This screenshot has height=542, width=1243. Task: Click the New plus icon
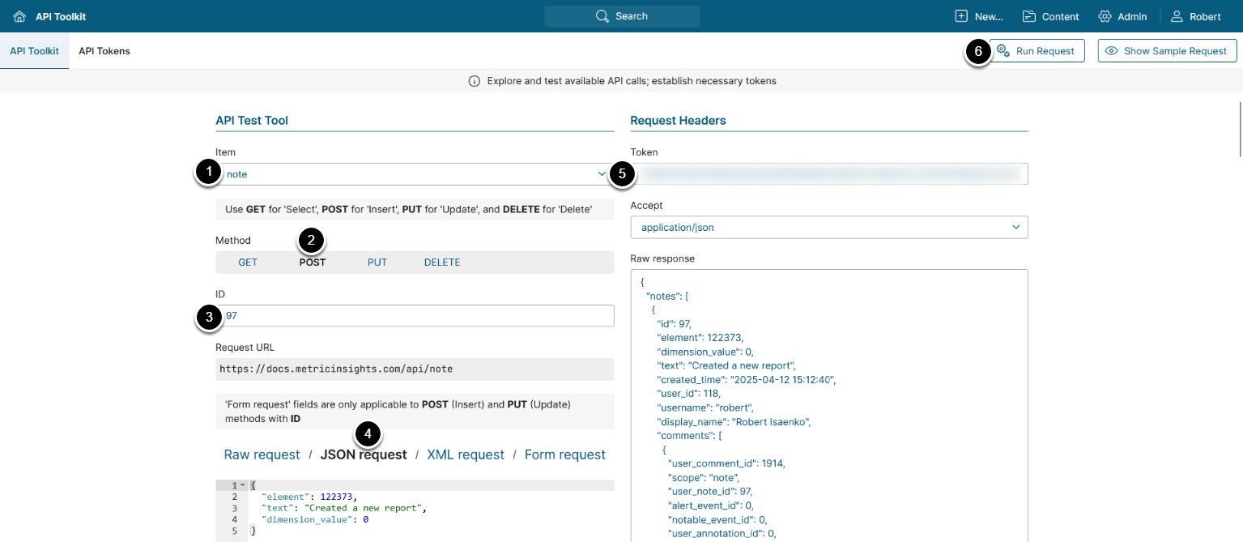[961, 16]
